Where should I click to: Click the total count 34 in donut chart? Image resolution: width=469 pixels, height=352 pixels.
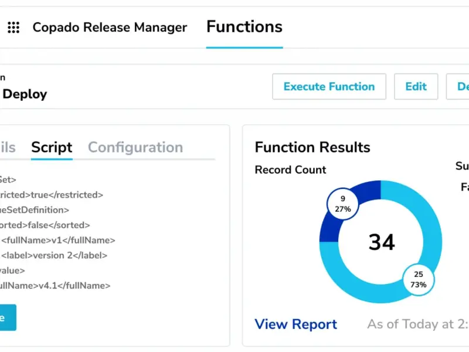pyautogui.click(x=382, y=242)
